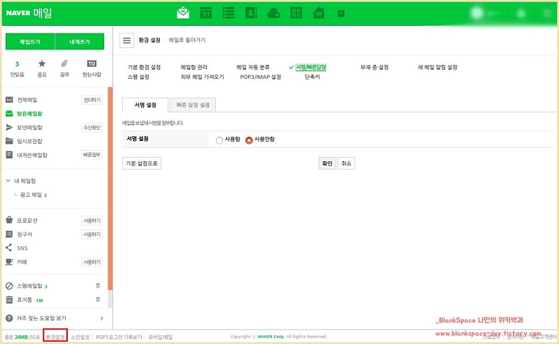559x344 pixels.
Task: Click the 메일쓰기 compose button
Action: click(30, 42)
